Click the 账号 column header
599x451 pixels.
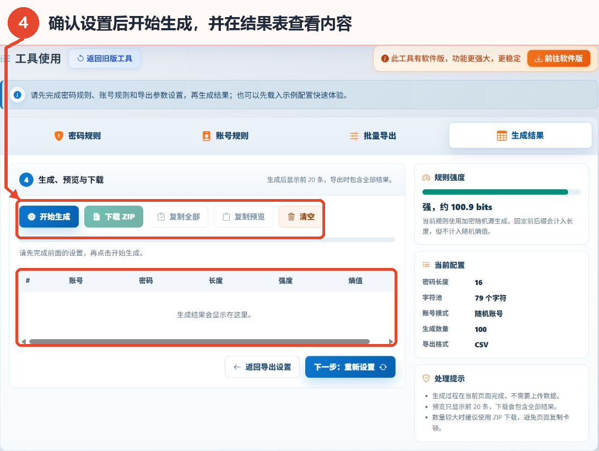(75, 281)
